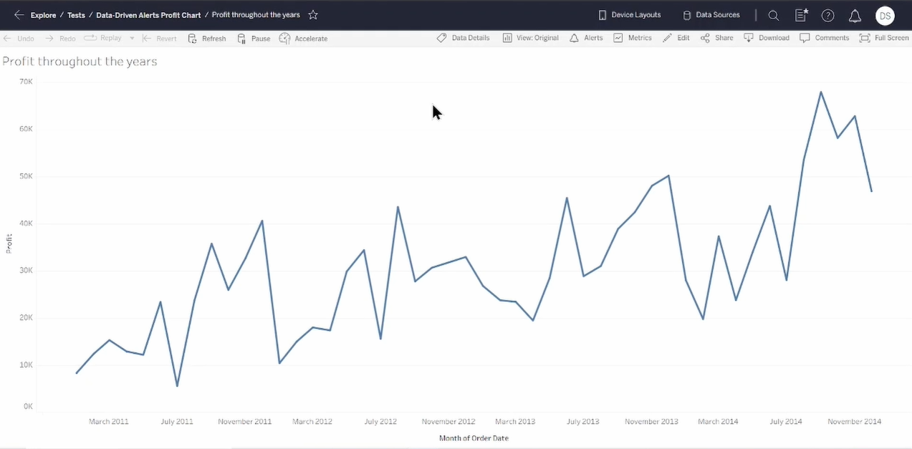
Task: Click the back arrow icon
Action: pos(19,15)
